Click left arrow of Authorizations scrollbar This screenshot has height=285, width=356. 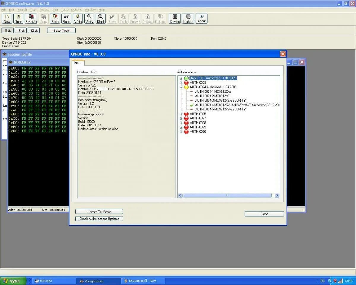tap(180, 195)
